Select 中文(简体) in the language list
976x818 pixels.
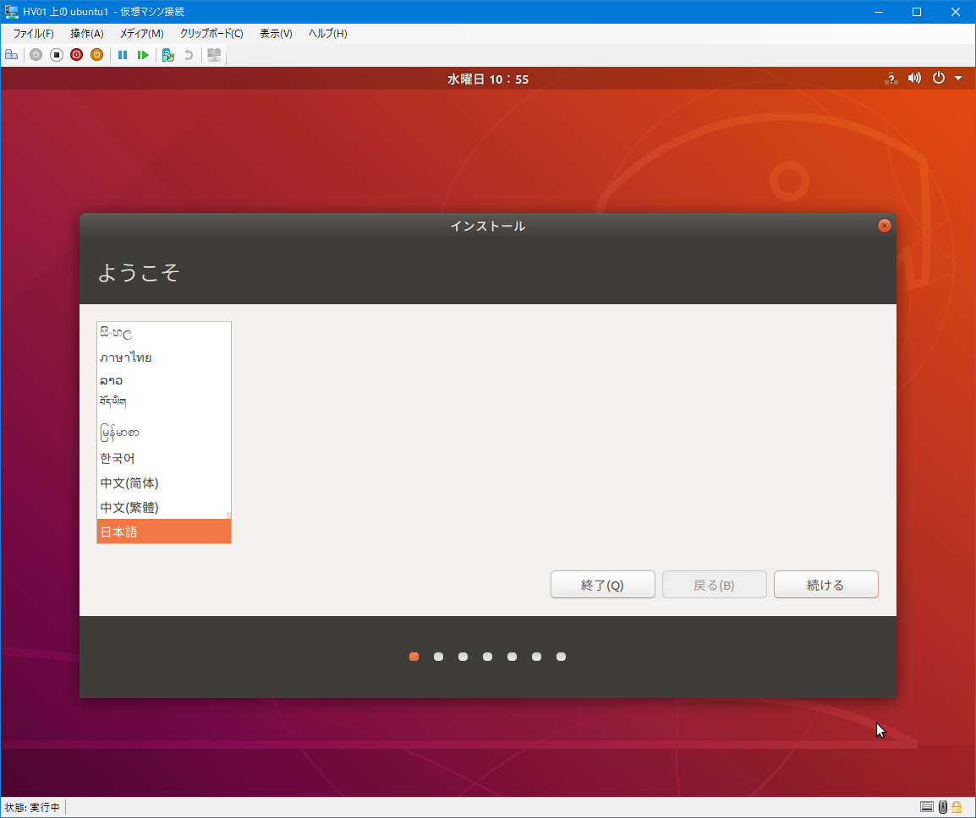click(x=129, y=483)
